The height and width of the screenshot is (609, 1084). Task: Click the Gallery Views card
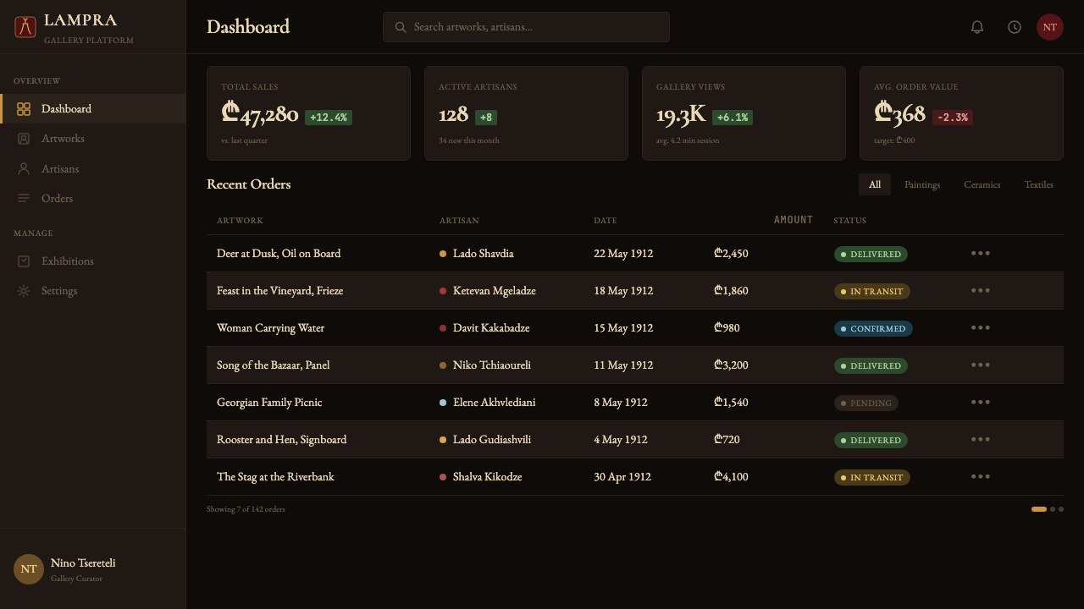744,113
